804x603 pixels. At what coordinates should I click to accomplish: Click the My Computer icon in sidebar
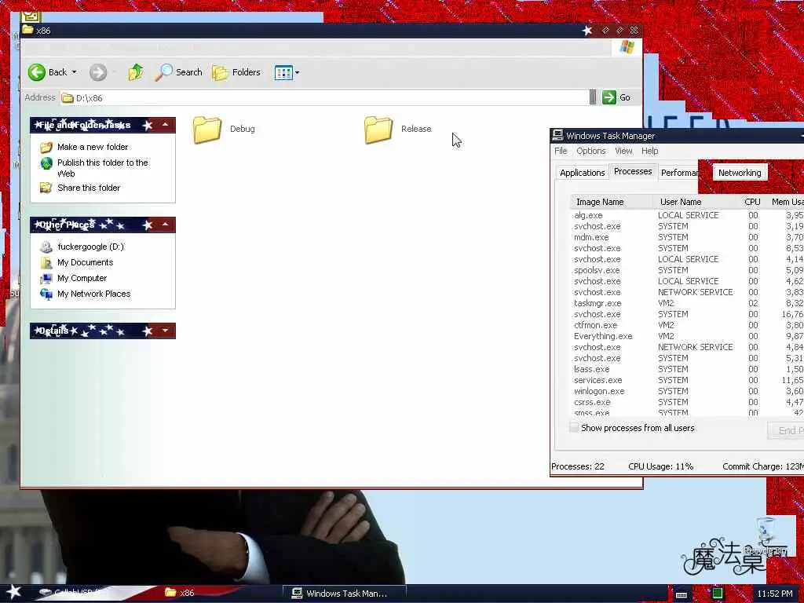click(46, 279)
